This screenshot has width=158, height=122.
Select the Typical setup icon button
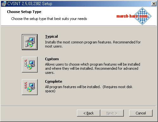pos(30,42)
